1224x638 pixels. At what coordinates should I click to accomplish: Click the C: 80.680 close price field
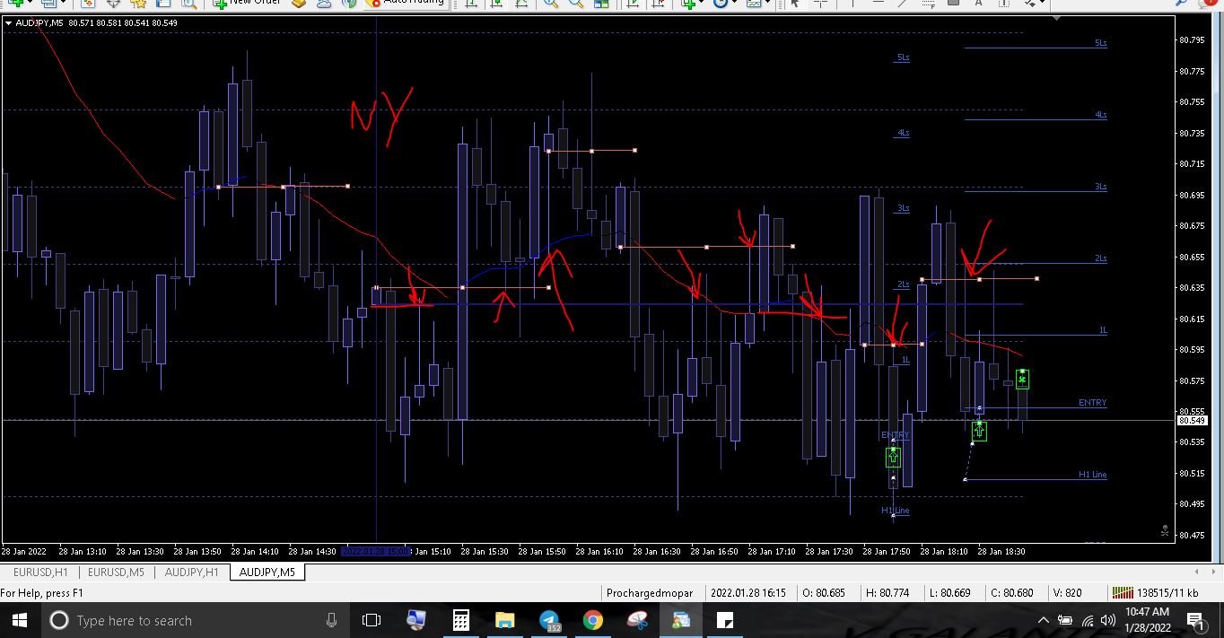click(x=1011, y=592)
